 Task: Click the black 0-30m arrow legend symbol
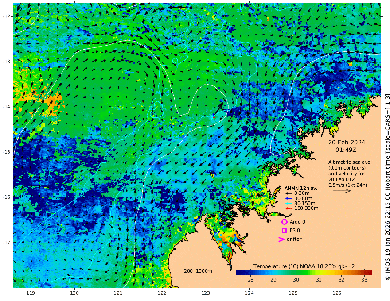(288, 193)
